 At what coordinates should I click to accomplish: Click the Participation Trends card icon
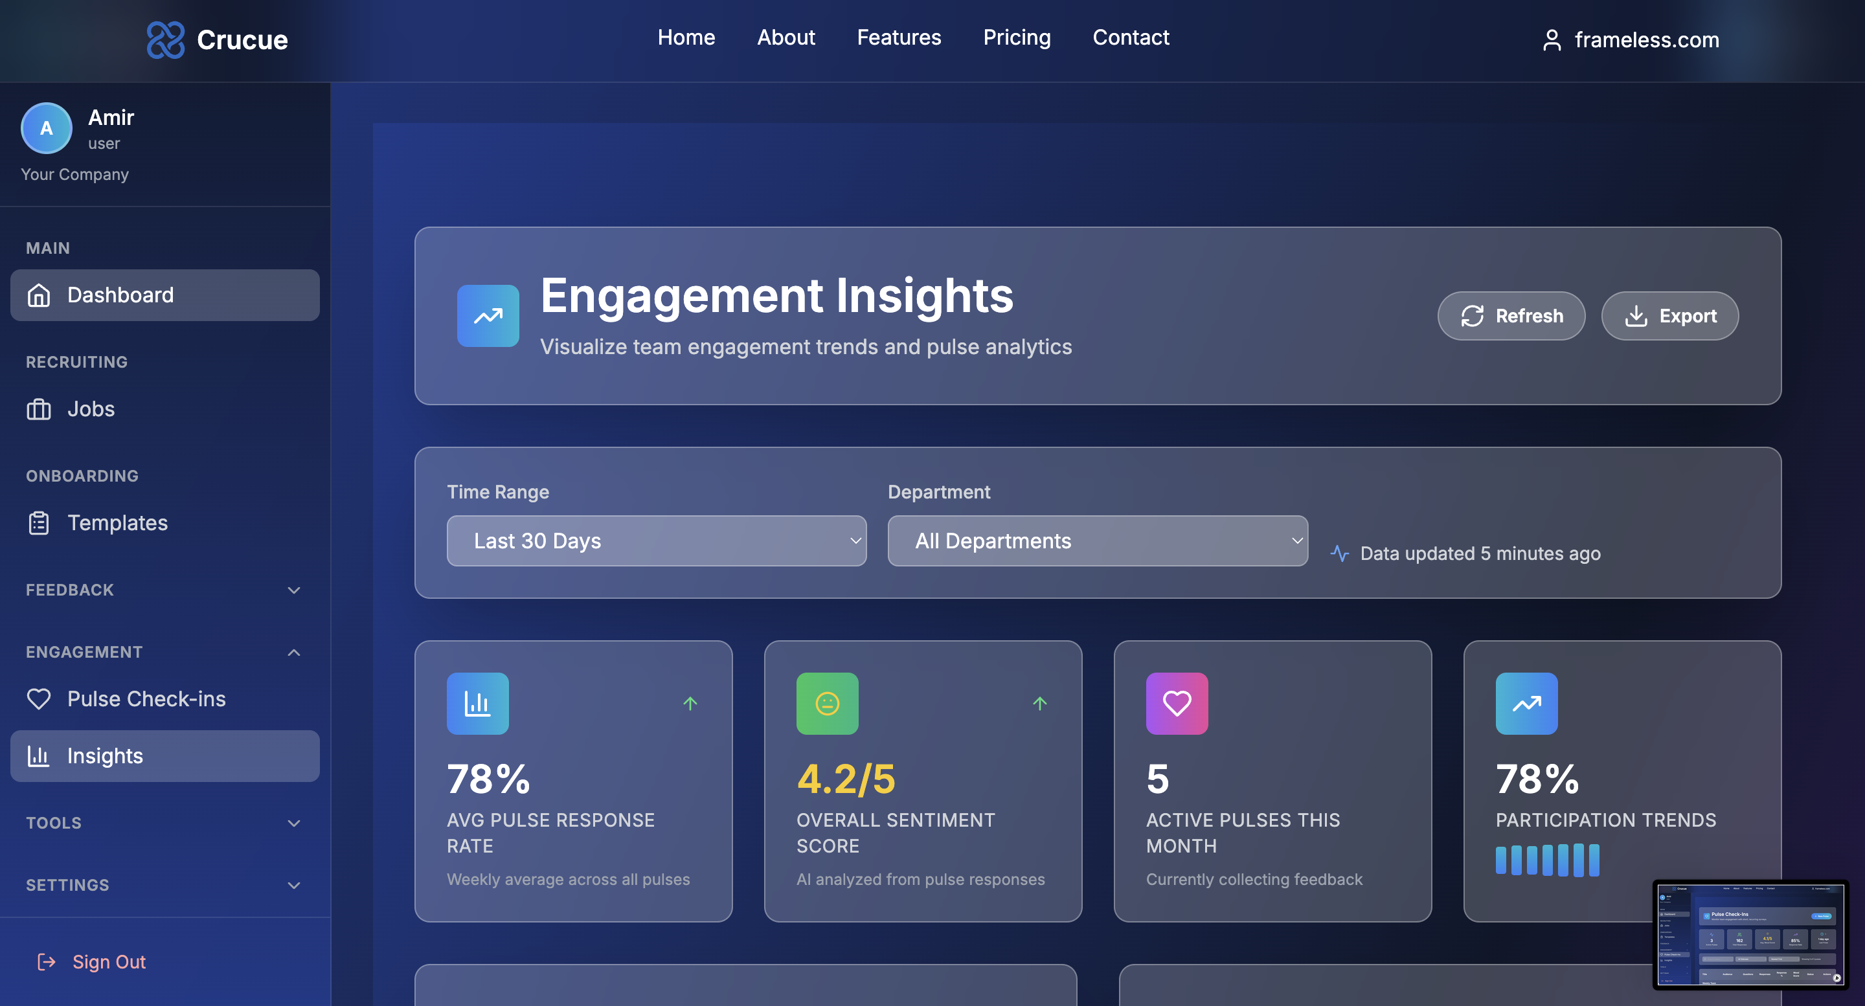coord(1526,703)
